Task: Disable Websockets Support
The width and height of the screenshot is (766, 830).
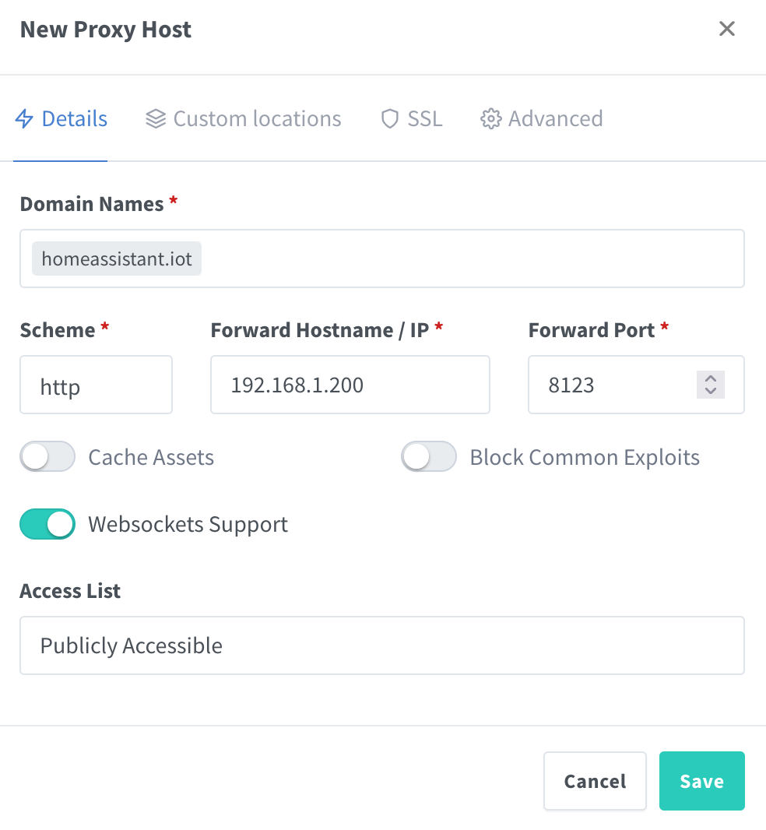Action: pyautogui.click(x=47, y=524)
